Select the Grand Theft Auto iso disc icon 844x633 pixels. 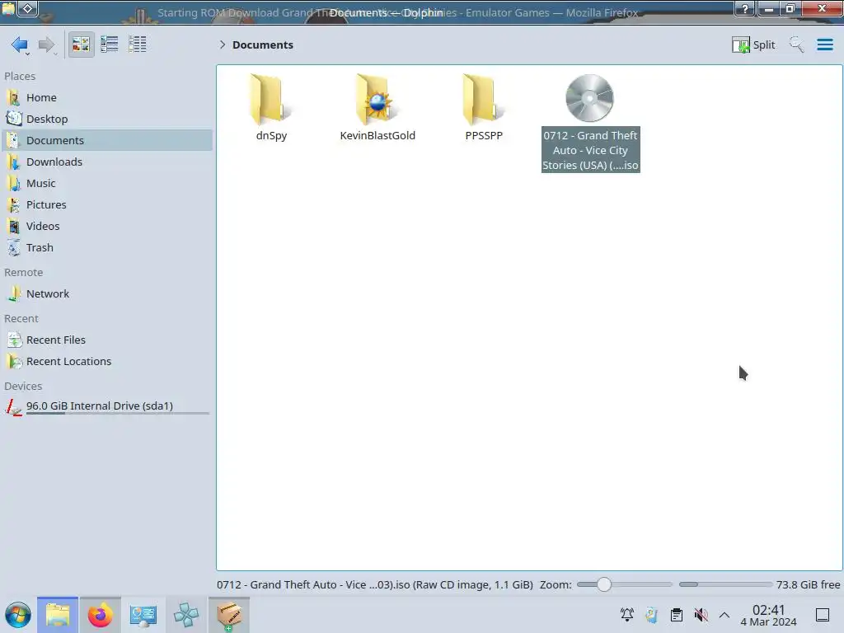[x=589, y=99]
